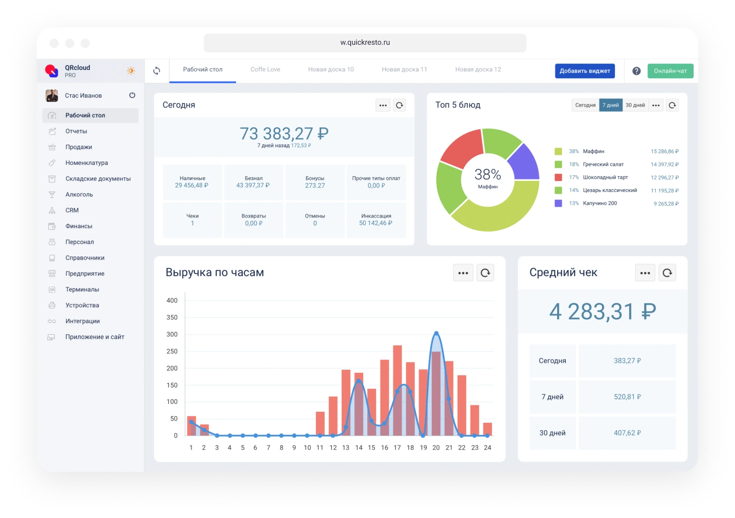Open the Новая доска 11 tab

tap(404, 70)
